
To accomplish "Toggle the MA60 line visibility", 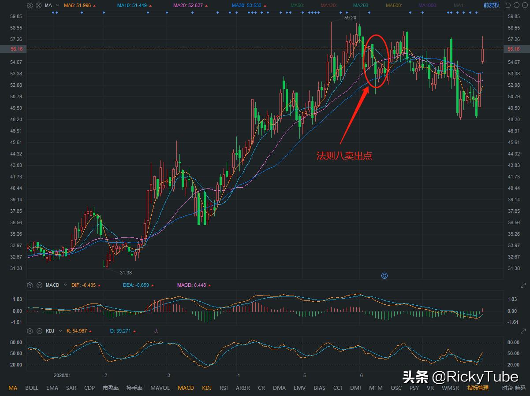I will pos(299,5).
